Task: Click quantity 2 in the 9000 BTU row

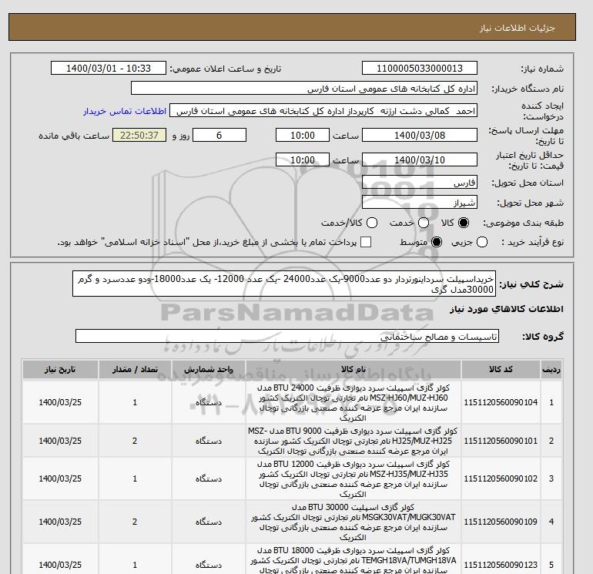Action: [x=135, y=441]
